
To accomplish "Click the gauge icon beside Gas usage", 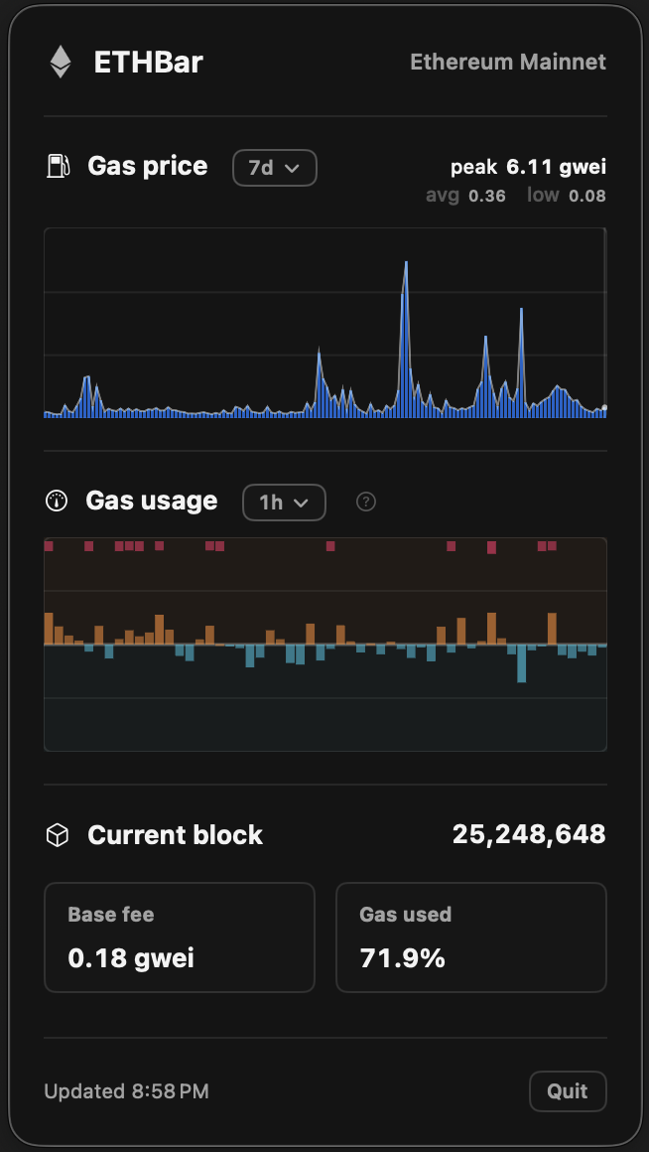I will tap(57, 502).
